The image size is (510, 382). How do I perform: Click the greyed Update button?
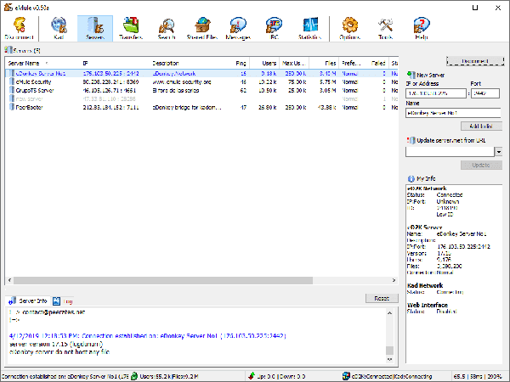click(x=481, y=165)
